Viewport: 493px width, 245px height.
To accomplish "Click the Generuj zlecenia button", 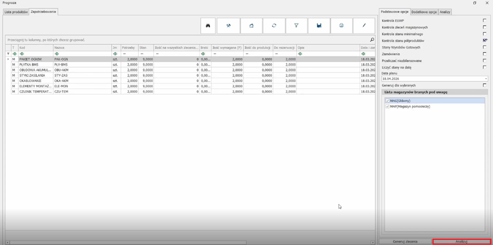I will coord(405,242).
